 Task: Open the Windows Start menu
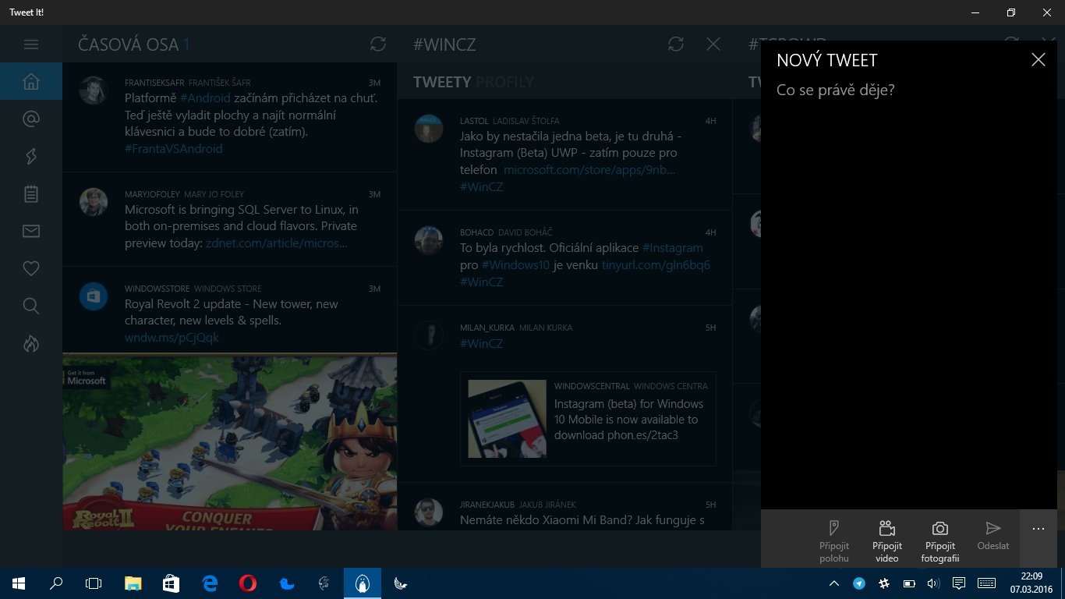tap(19, 583)
